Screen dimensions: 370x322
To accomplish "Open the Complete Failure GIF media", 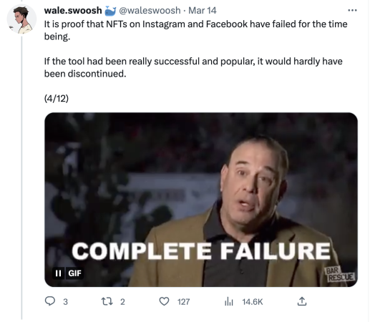I will (x=201, y=200).
